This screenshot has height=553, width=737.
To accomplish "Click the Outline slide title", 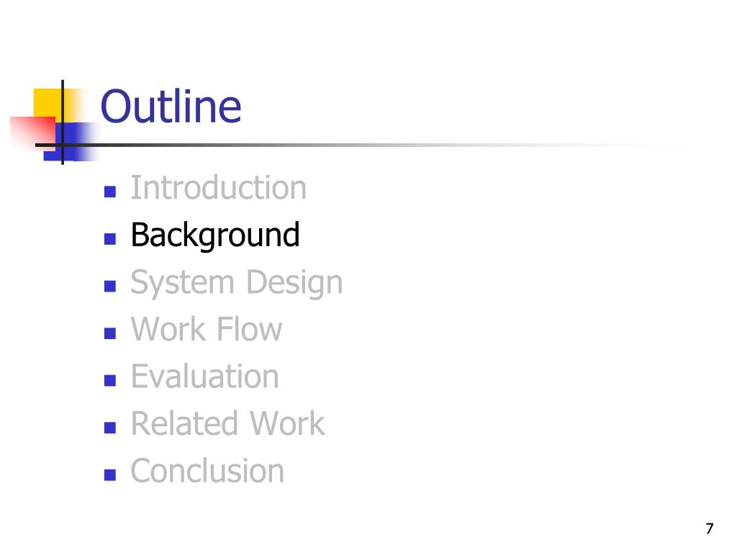I will (x=171, y=107).
